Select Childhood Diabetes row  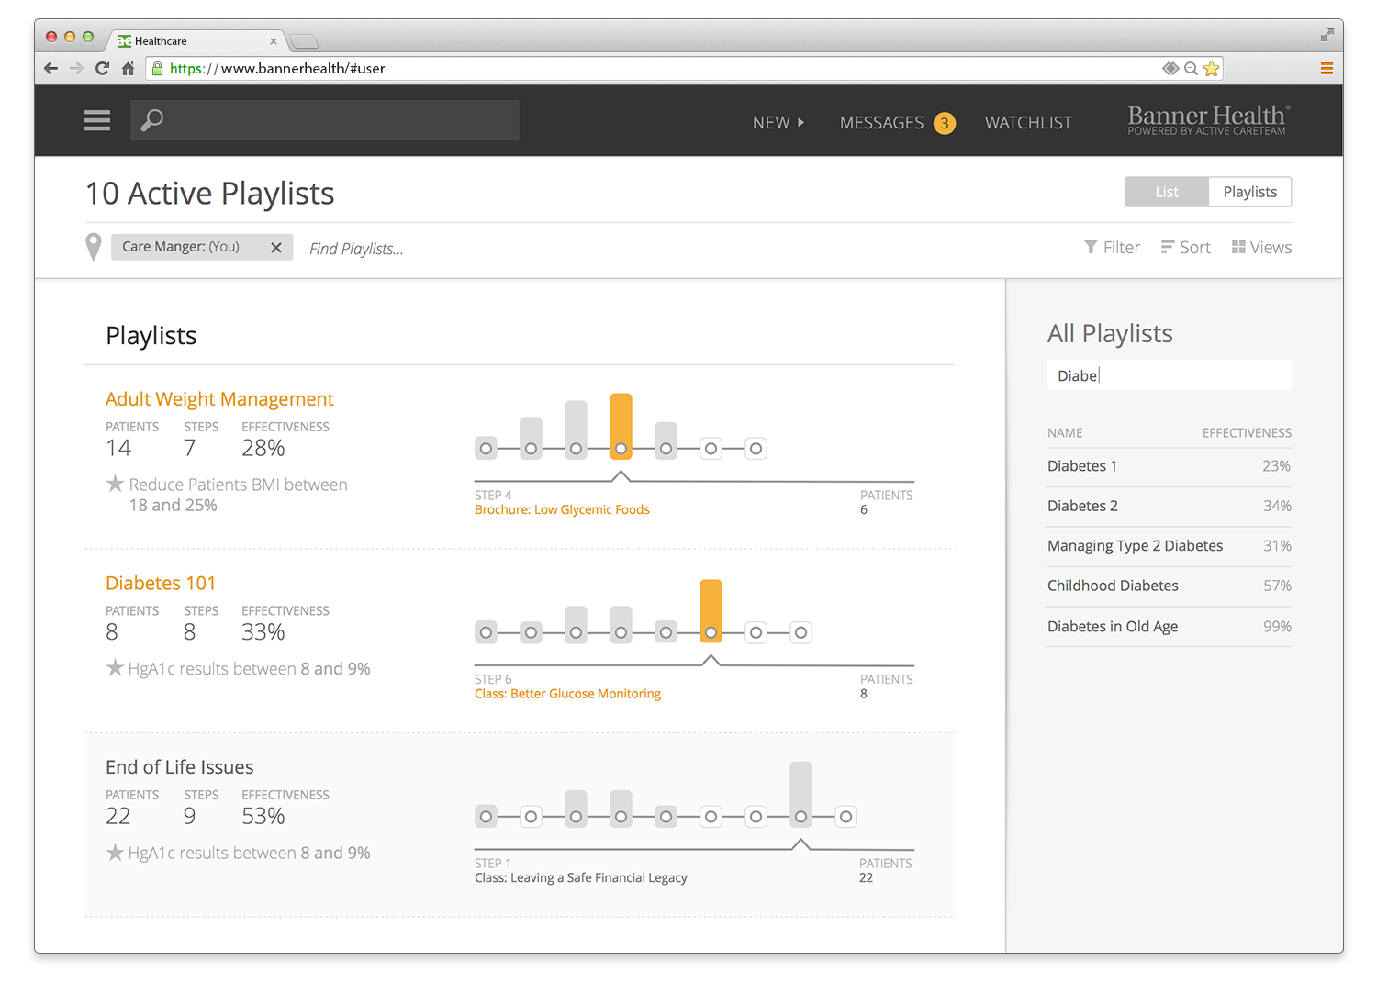1170,586
